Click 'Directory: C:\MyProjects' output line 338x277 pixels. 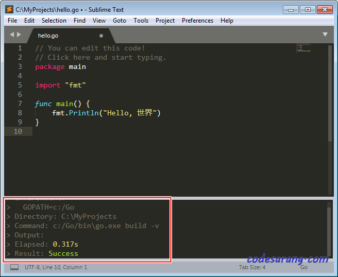[x=65, y=216]
